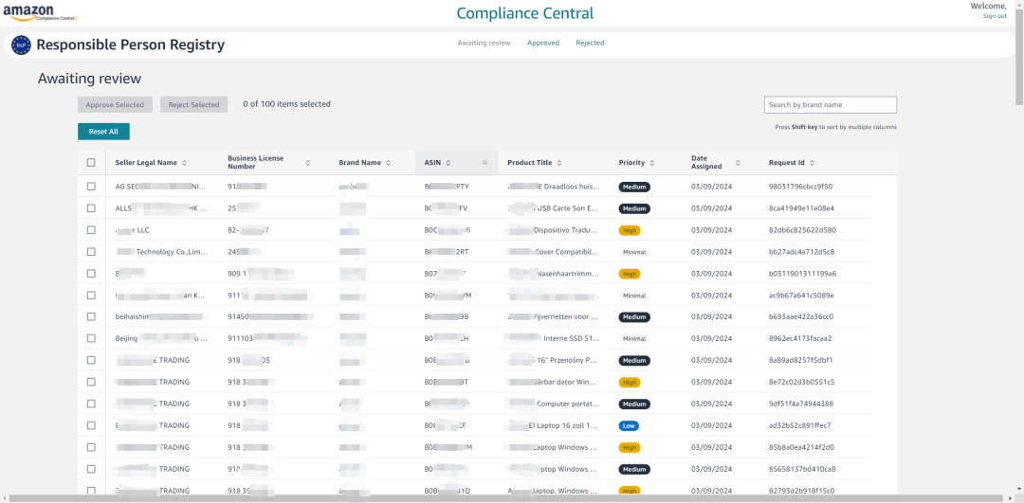This screenshot has height=503, width=1024.
Task: Click the Reject Selected button
Action: (194, 104)
